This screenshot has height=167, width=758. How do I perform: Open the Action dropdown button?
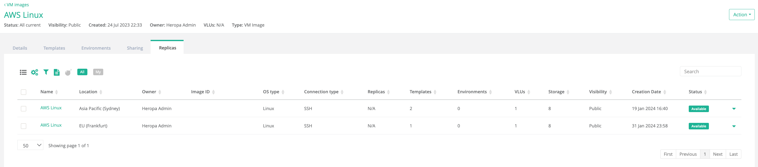click(x=741, y=15)
